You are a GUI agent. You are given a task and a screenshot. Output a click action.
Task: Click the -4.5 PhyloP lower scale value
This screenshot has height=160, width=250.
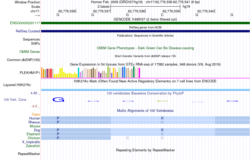click(34, 106)
